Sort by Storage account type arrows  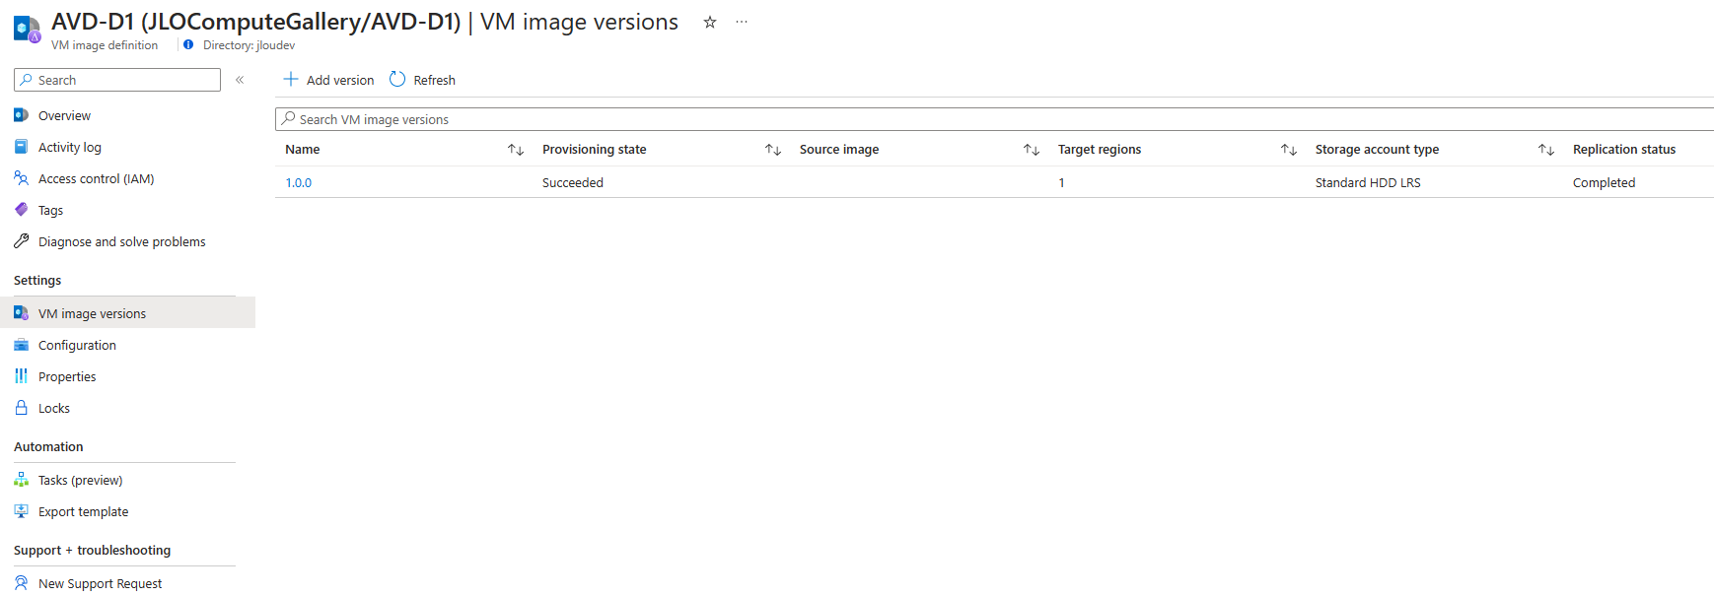[x=1546, y=150]
